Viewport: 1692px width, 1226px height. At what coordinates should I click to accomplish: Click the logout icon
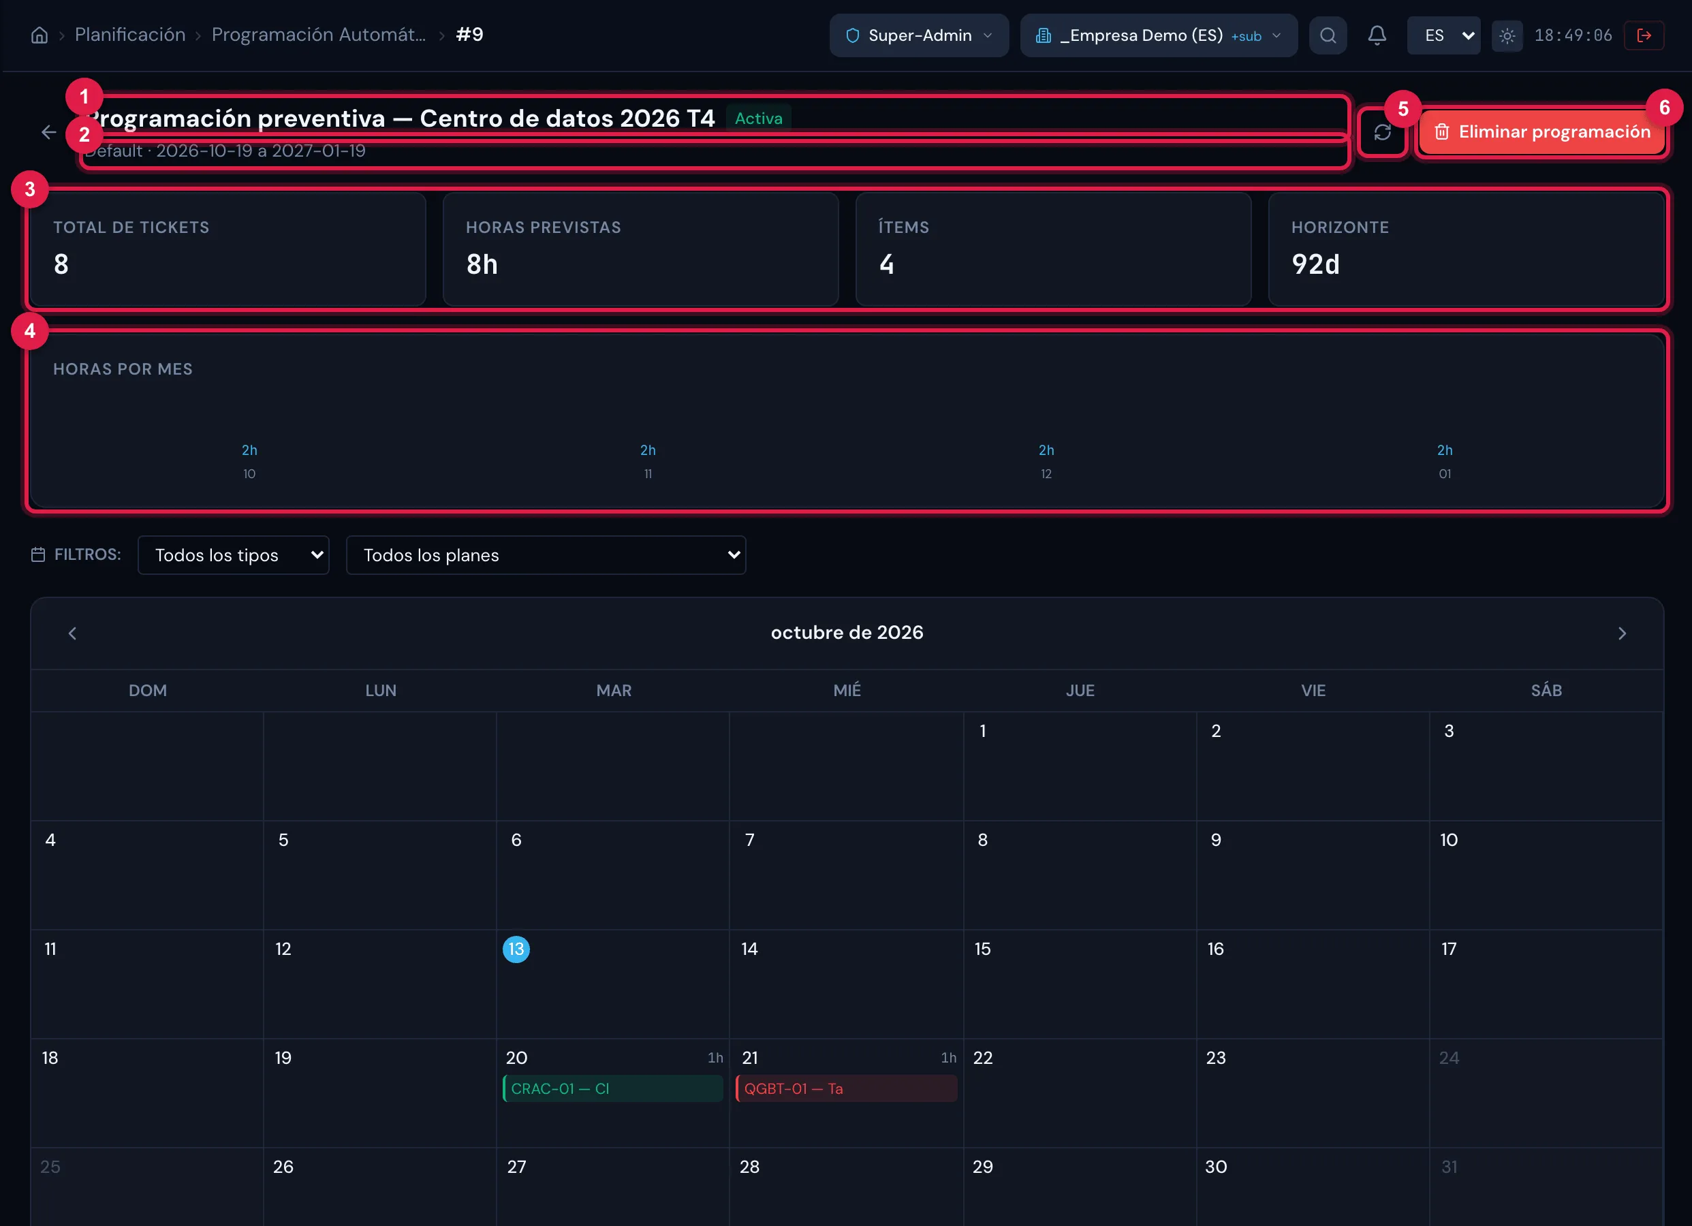(x=1644, y=35)
